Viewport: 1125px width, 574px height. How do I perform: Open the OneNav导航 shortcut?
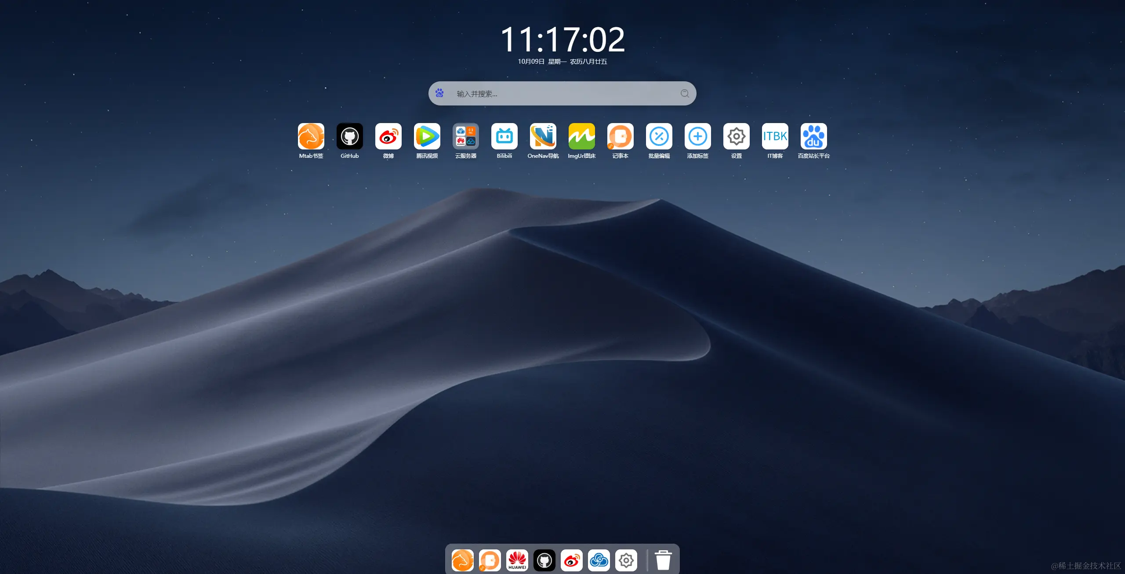(543, 136)
